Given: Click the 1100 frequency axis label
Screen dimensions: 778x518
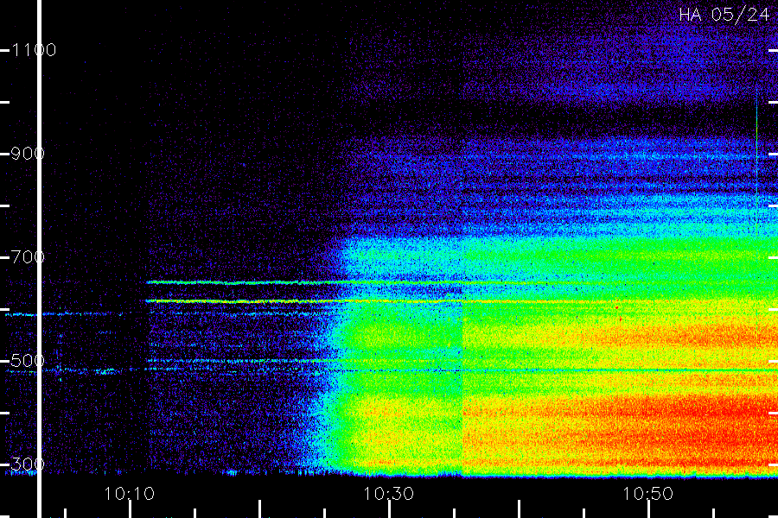Looking at the screenshot, I should click(x=34, y=50).
